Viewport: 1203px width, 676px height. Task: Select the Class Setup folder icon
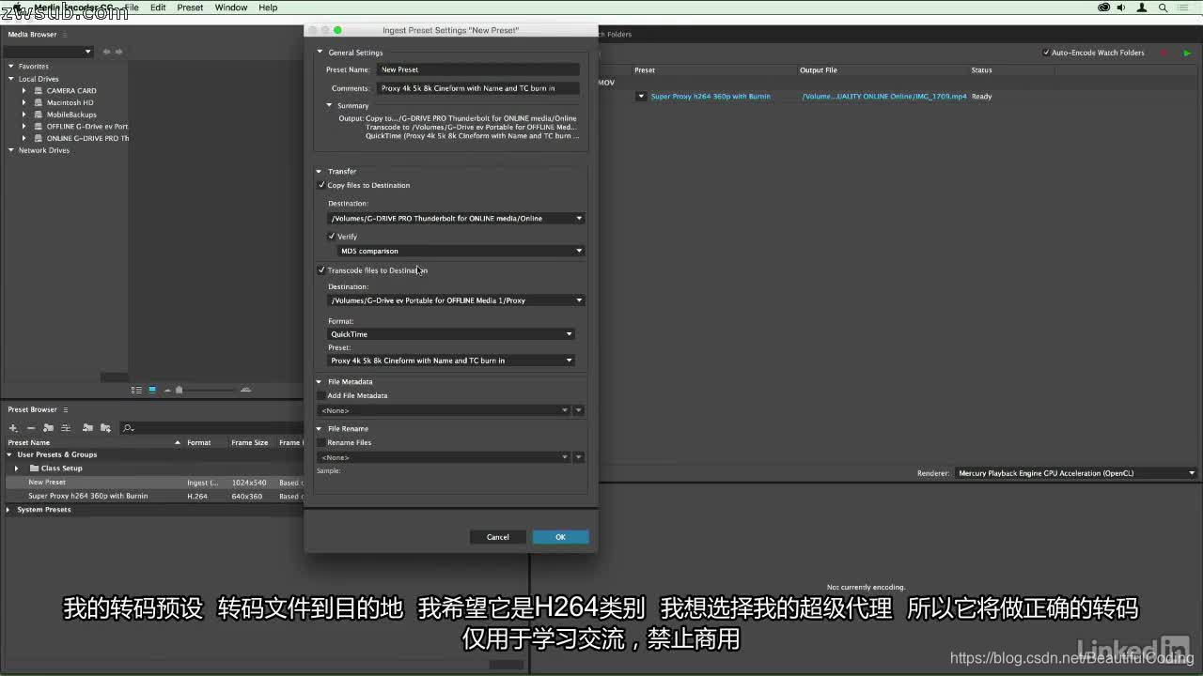(34, 468)
